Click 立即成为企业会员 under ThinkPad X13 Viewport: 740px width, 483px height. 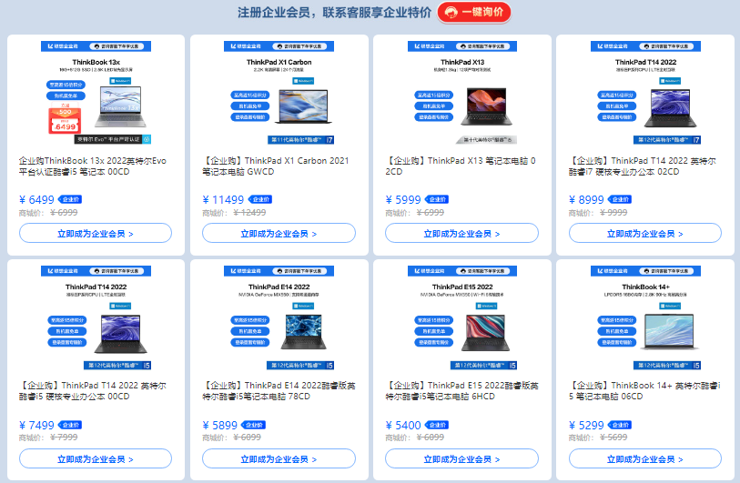click(461, 234)
